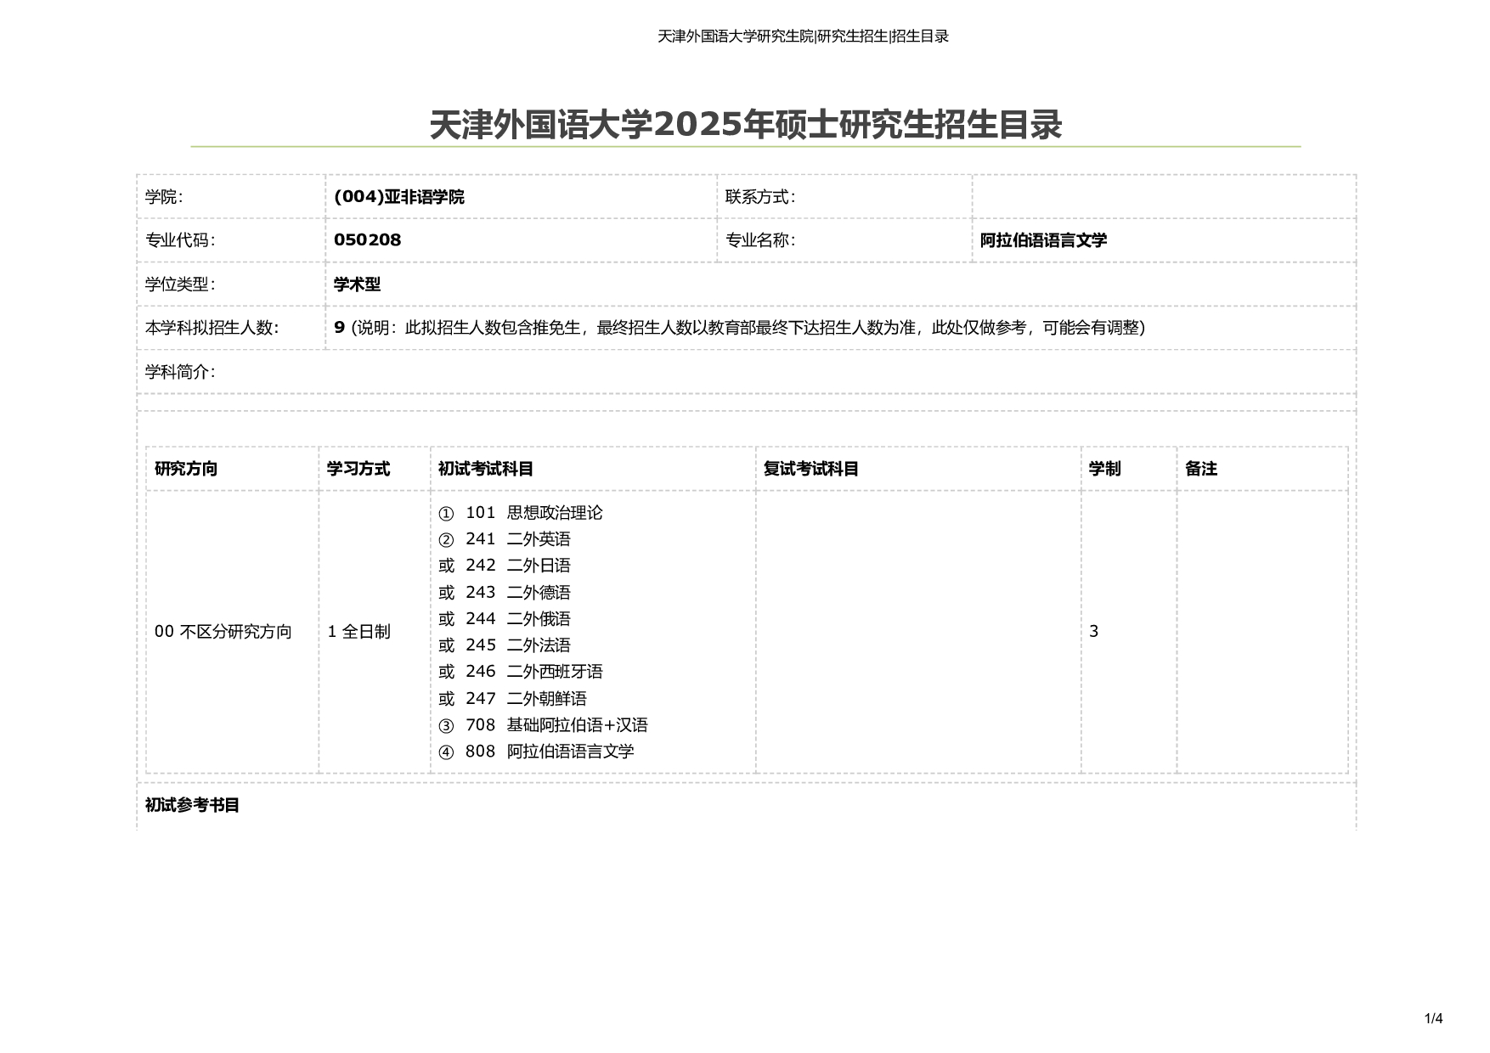Click the subject 101 思想政治理论

click(x=534, y=513)
